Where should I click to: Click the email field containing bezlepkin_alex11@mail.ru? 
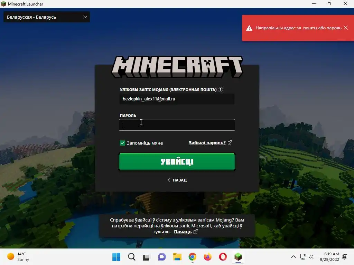click(x=177, y=99)
